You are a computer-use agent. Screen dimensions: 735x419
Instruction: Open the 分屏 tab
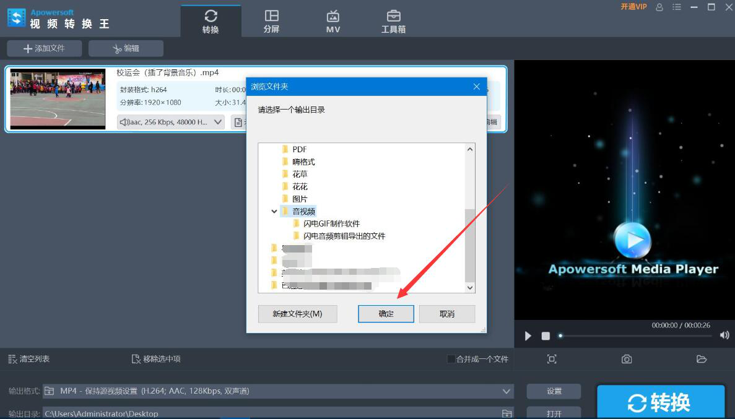click(x=271, y=22)
